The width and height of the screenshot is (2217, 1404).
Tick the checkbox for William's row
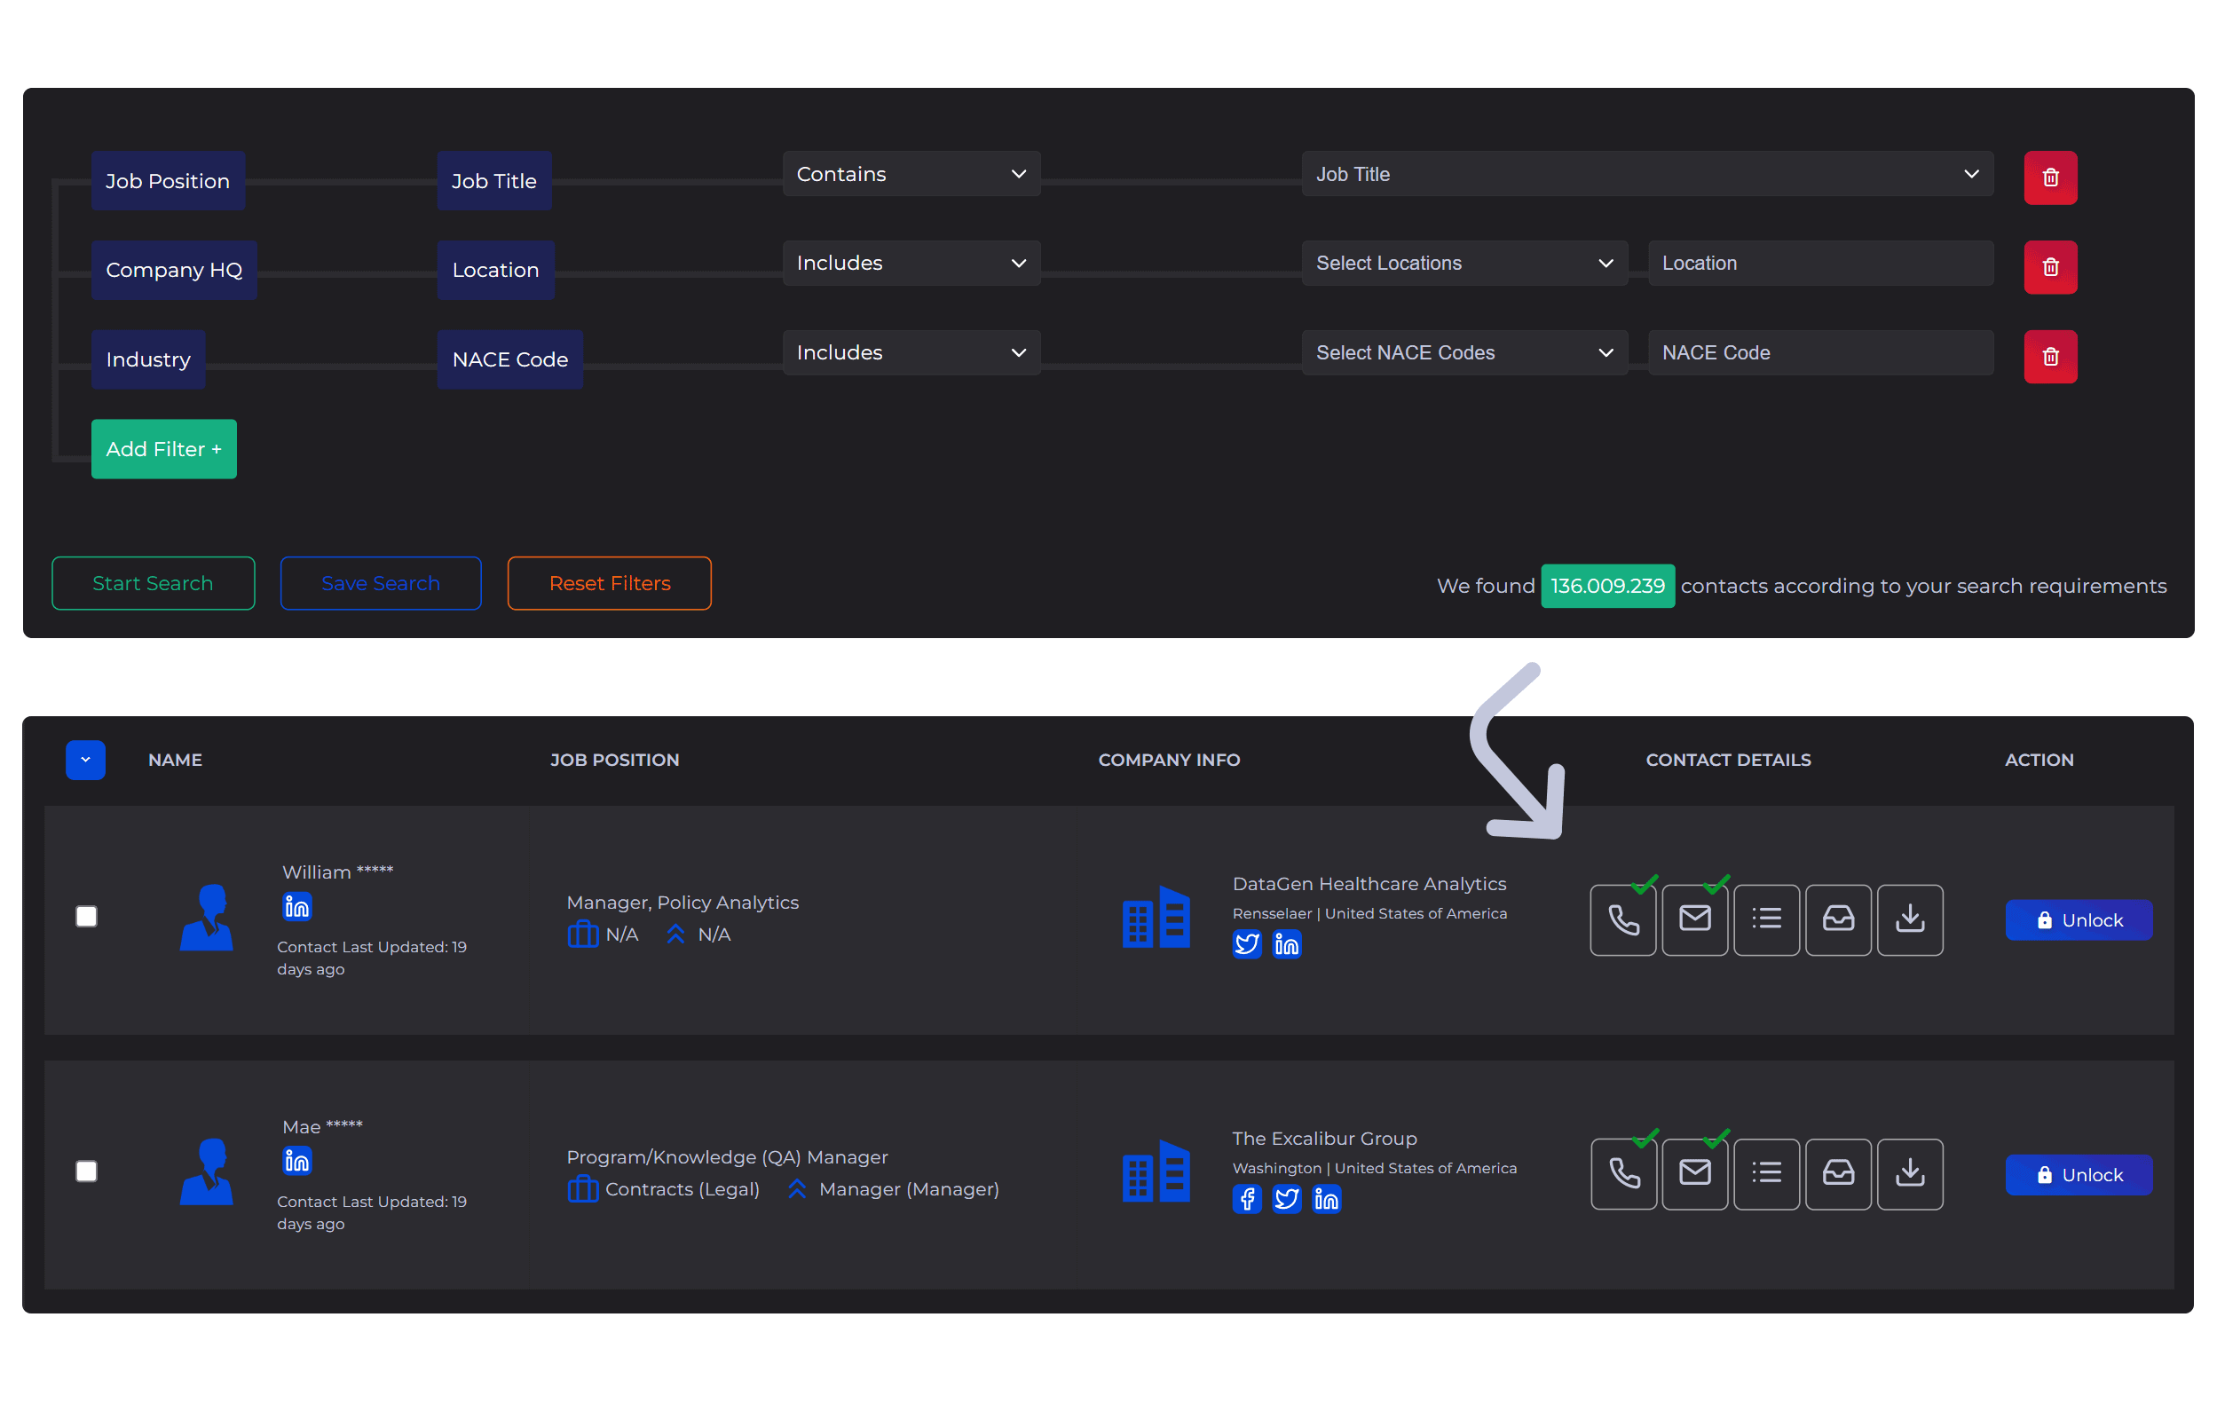[85, 916]
